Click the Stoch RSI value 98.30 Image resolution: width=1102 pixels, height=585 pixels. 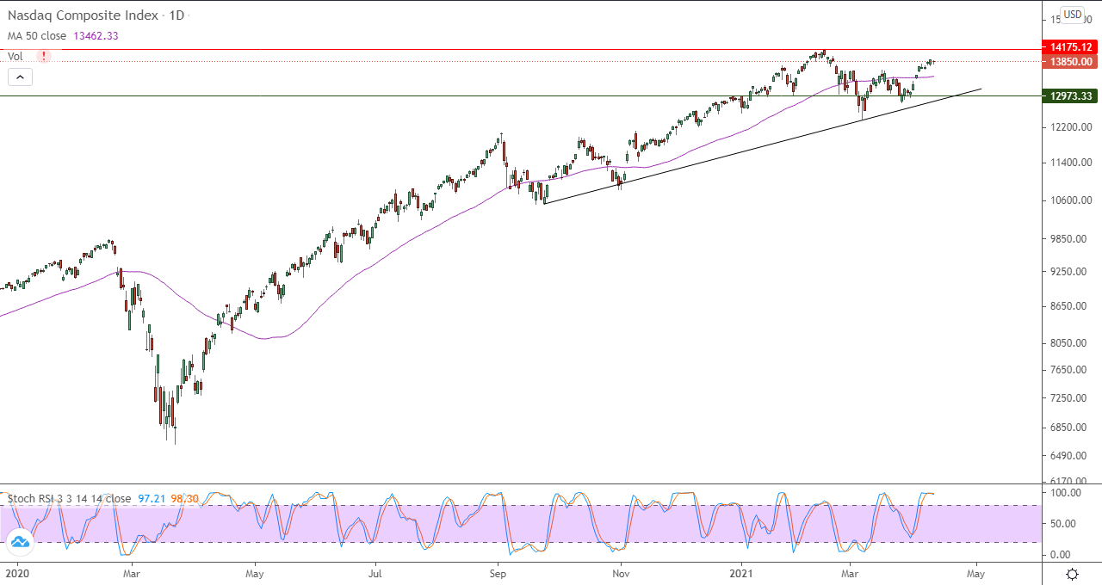[184, 498]
